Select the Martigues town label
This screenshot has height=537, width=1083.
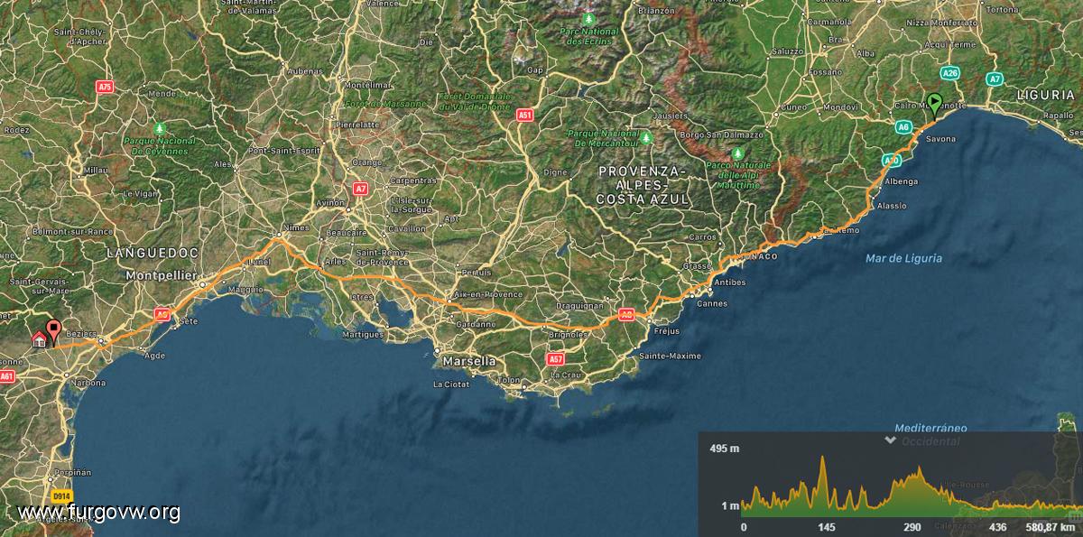click(364, 335)
